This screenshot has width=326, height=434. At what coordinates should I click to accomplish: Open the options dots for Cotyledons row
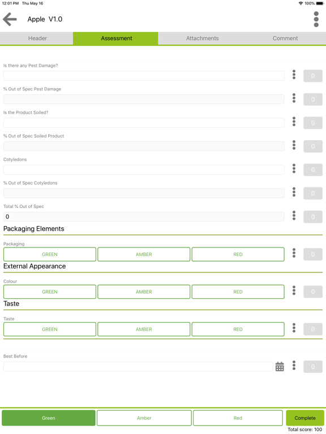294,168
